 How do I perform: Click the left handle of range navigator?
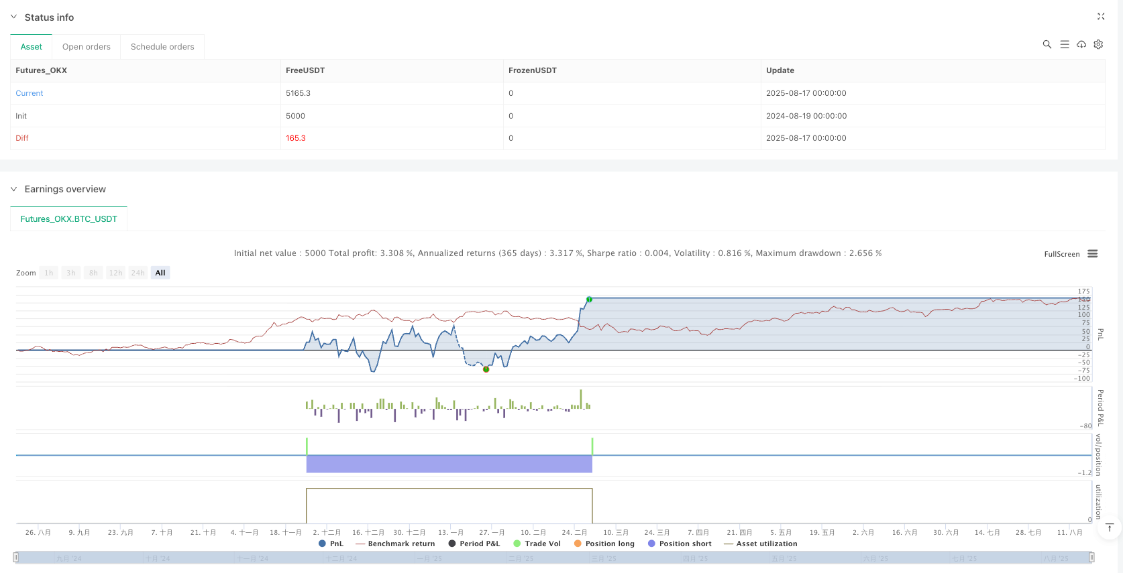click(x=16, y=558)
